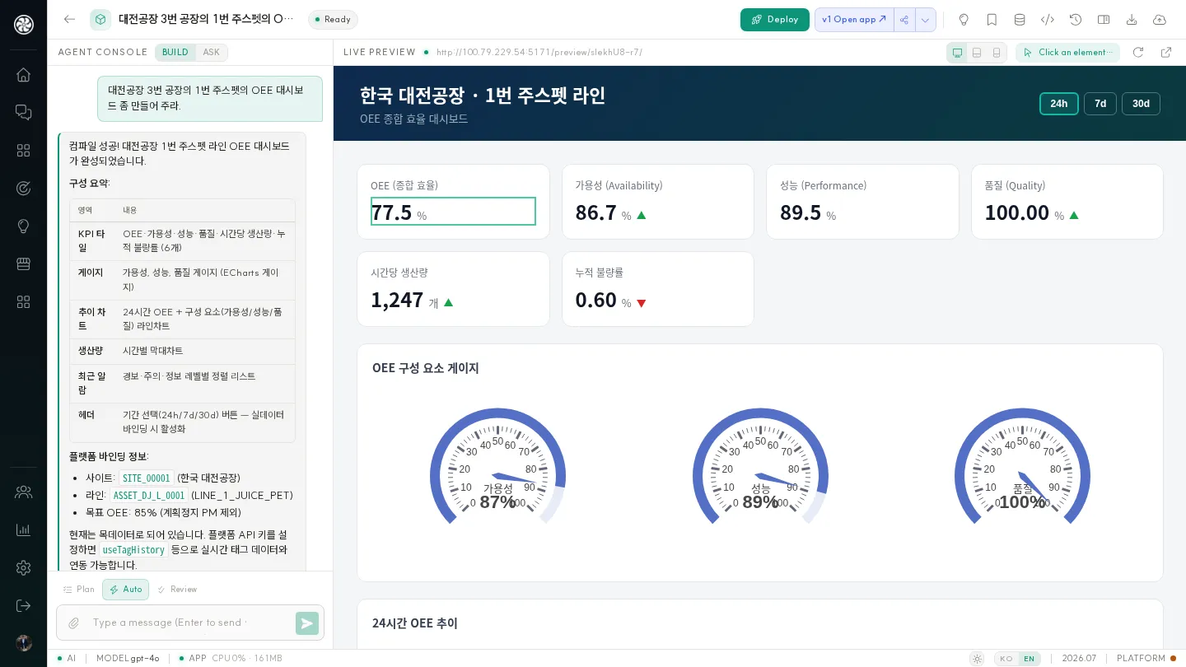Click the green cube project icon
This screenshot has height=667, width=1186.
pyautogui.click(x=100, y=20)
